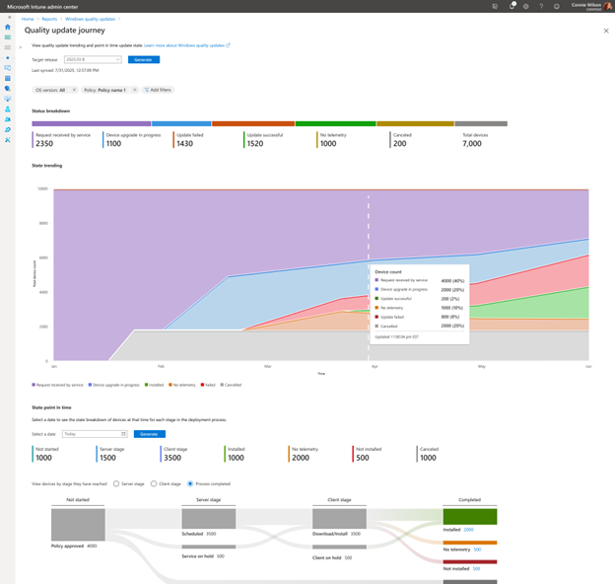The width and height of the screenshot is (615, 585).
Task: Expand the left navigation sidebar chevron
Action: click(10, 18)
